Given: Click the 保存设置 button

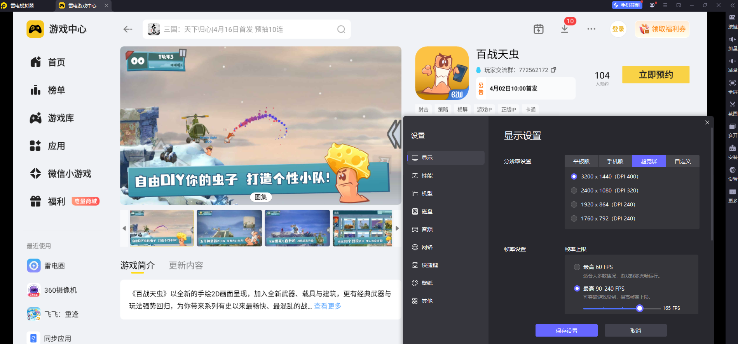Looking at the screenshot, I should [x=567, y=330].
